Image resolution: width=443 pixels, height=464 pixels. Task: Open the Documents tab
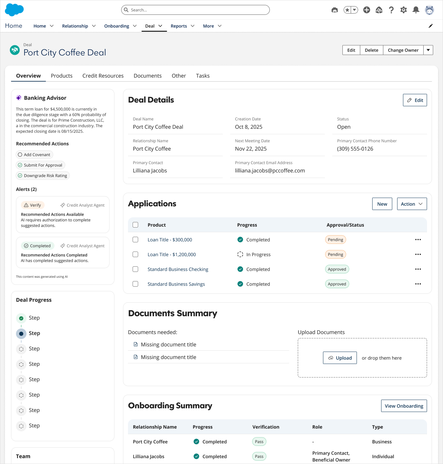tap(147, 76)
